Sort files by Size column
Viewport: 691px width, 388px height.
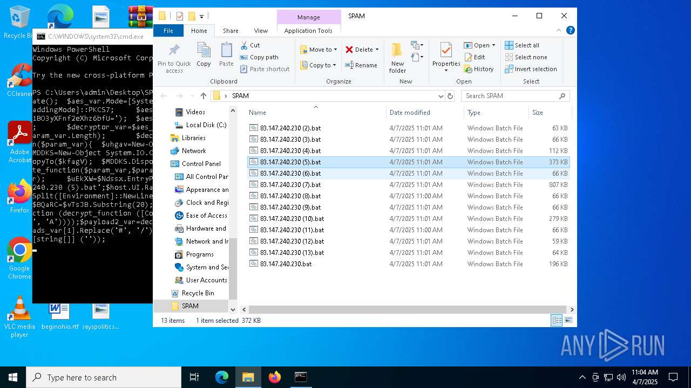point(550,113)
